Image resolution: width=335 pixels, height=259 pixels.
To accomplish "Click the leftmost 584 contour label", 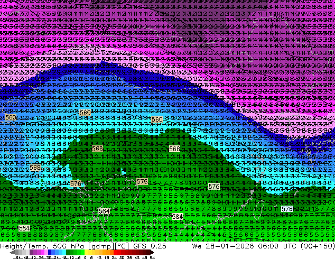I will (x=24, y=228).
